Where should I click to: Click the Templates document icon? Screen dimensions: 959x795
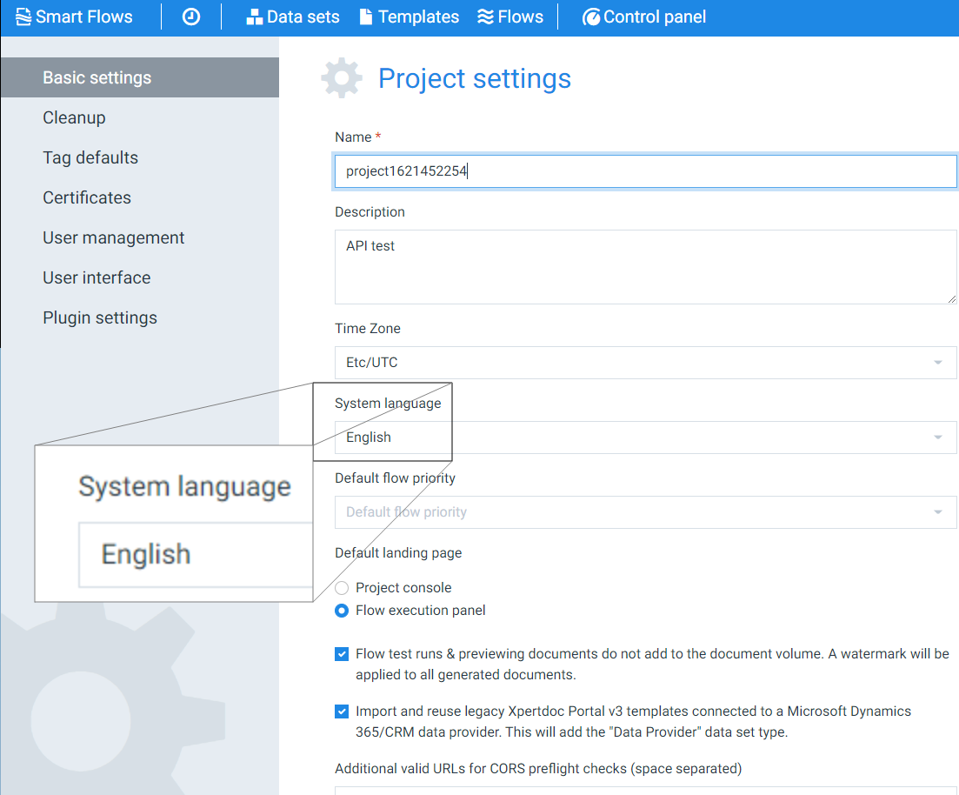pyautogui.click(x=364, y=16)
